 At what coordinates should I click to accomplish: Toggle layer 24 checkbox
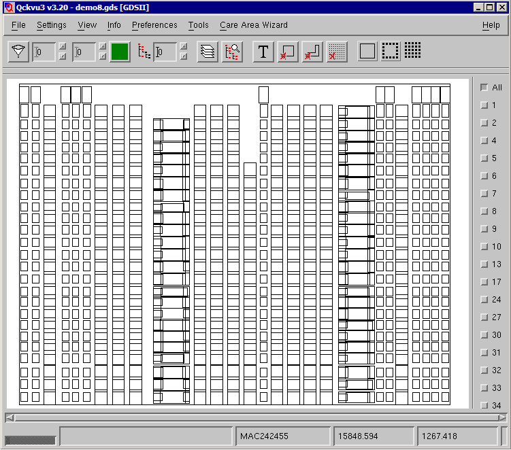(484, 299)
